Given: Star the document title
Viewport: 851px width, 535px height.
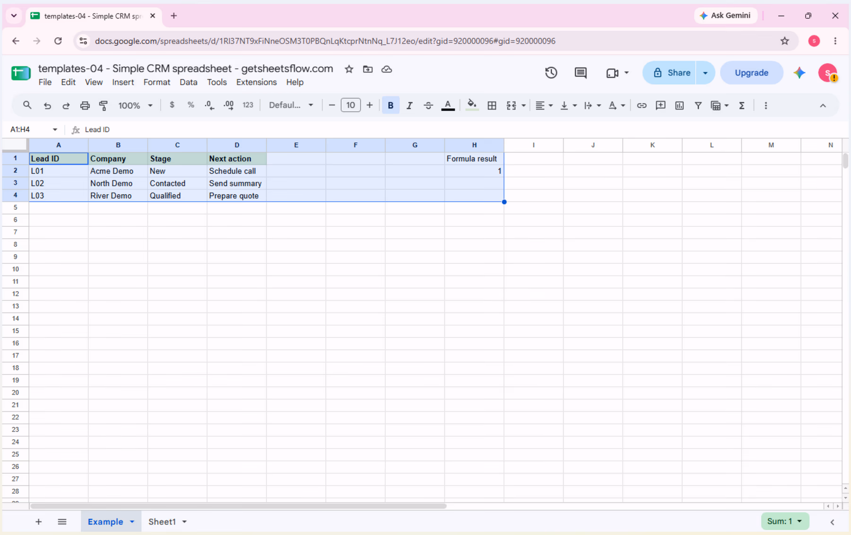Looking at the screenshot, I should [x=349, y=69].
